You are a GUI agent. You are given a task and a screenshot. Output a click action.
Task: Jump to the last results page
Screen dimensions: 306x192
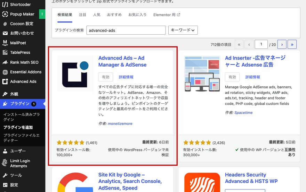click(292, 44)
